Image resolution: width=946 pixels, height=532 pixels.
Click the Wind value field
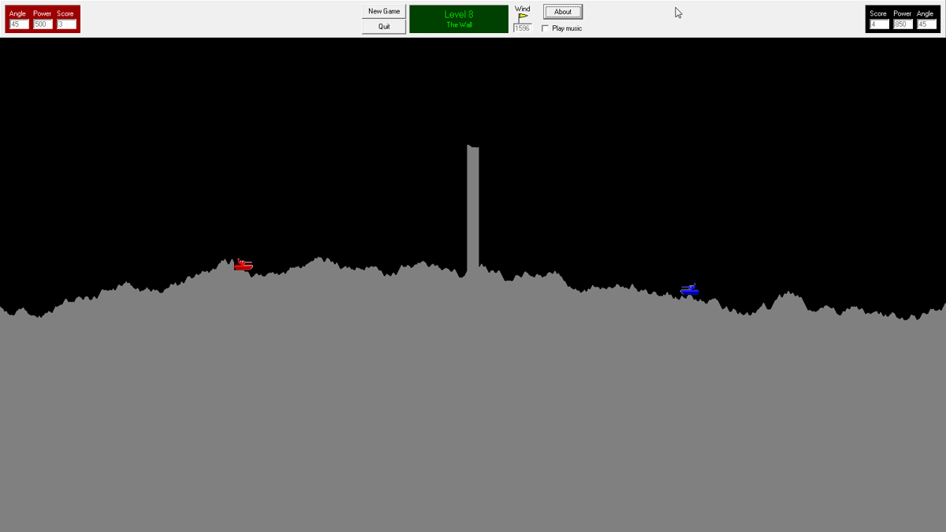[523, 28]
